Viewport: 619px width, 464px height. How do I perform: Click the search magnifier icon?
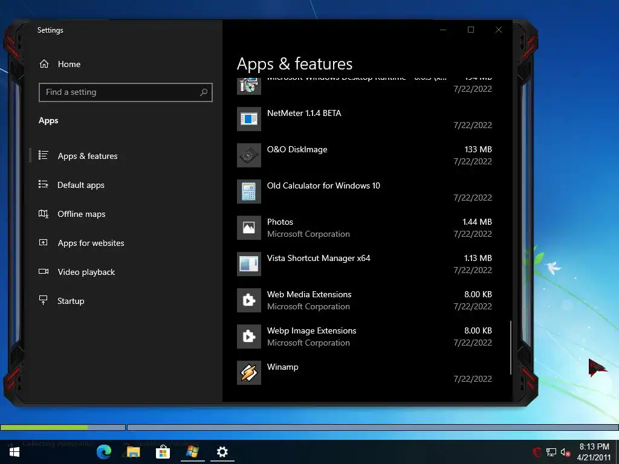204,92
